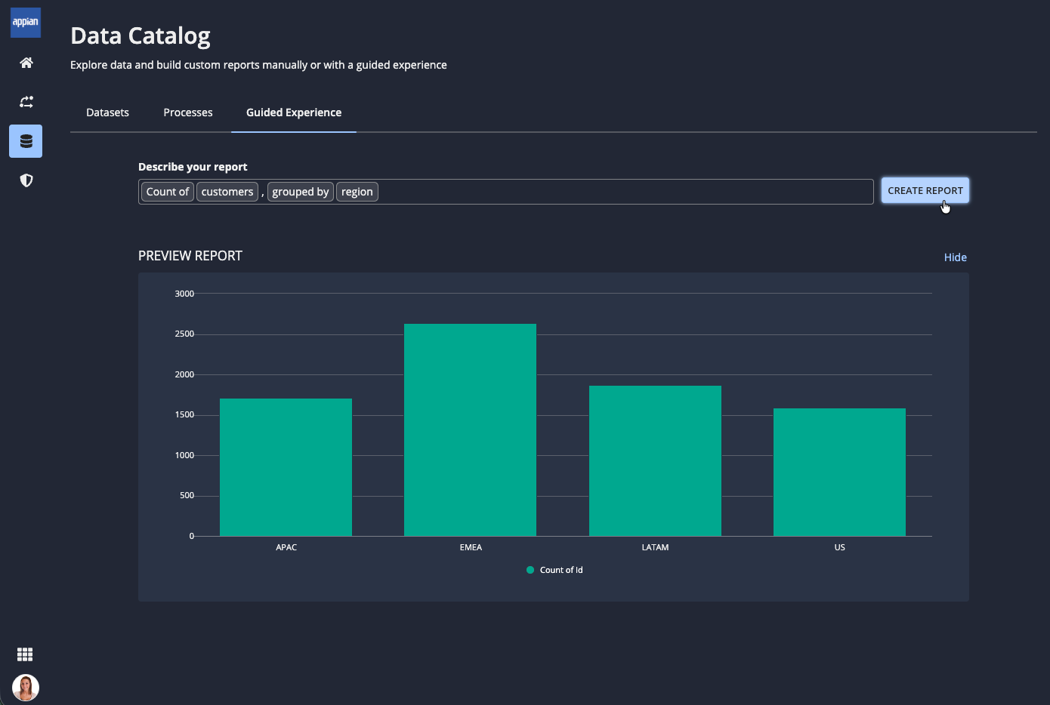
Task: Open the apps grid launcher icon
Action: (25, 654)
